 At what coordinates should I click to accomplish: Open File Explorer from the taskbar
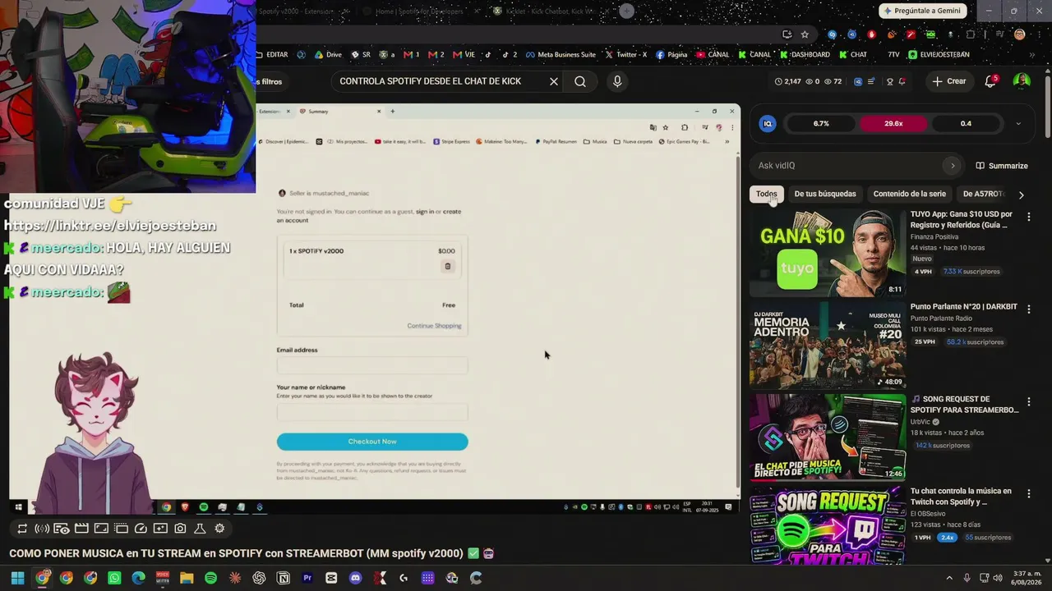pyautogui.click(x=187, y=578)
